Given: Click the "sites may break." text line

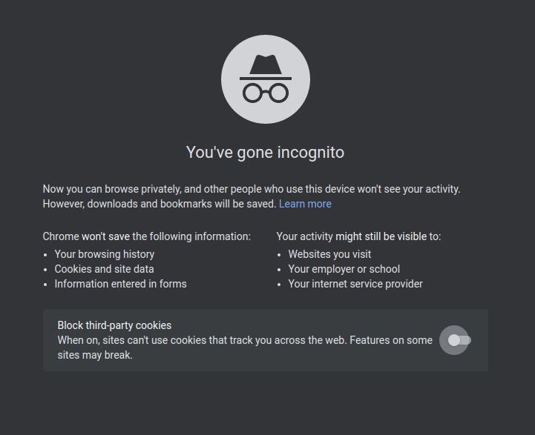Looking at the screenshot, I should click(x=94, y=355).
